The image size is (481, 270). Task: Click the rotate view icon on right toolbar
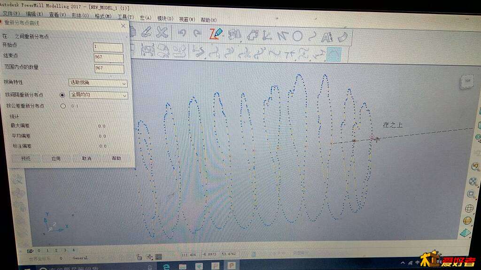475,167
